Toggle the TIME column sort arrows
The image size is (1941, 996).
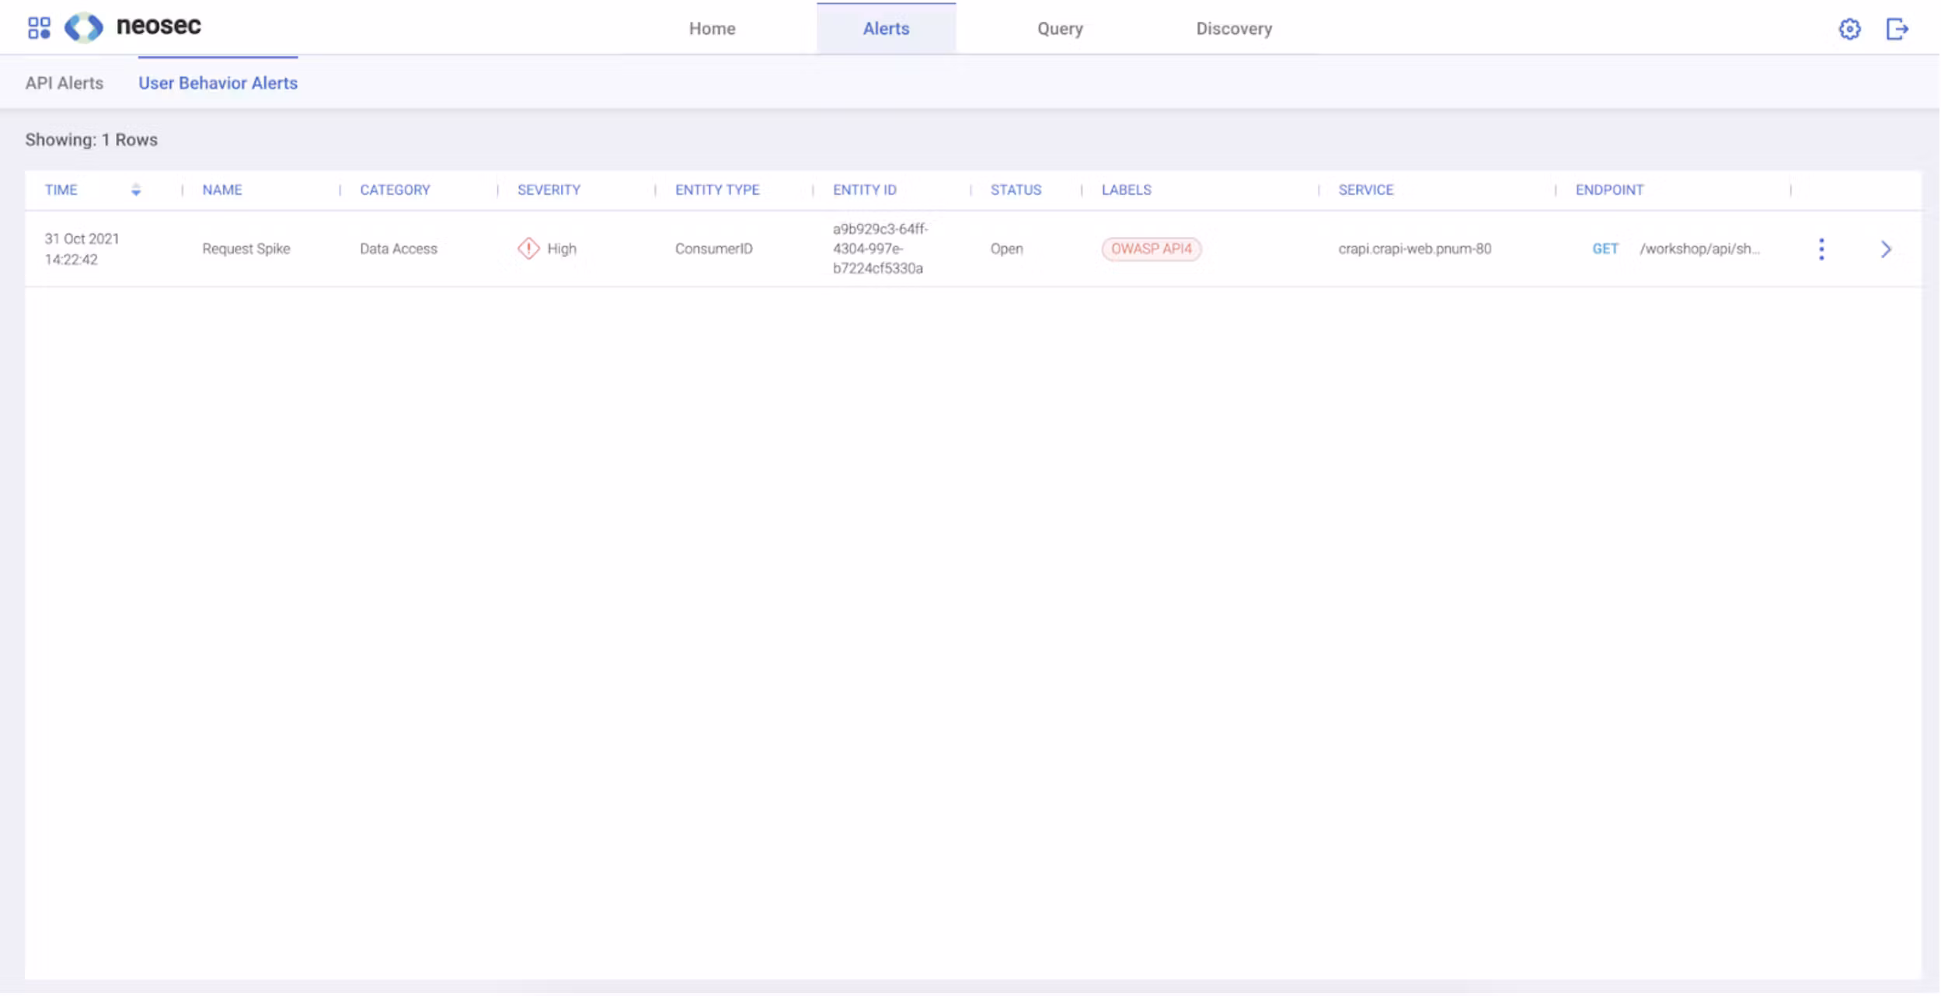click(x=136, y=190)
